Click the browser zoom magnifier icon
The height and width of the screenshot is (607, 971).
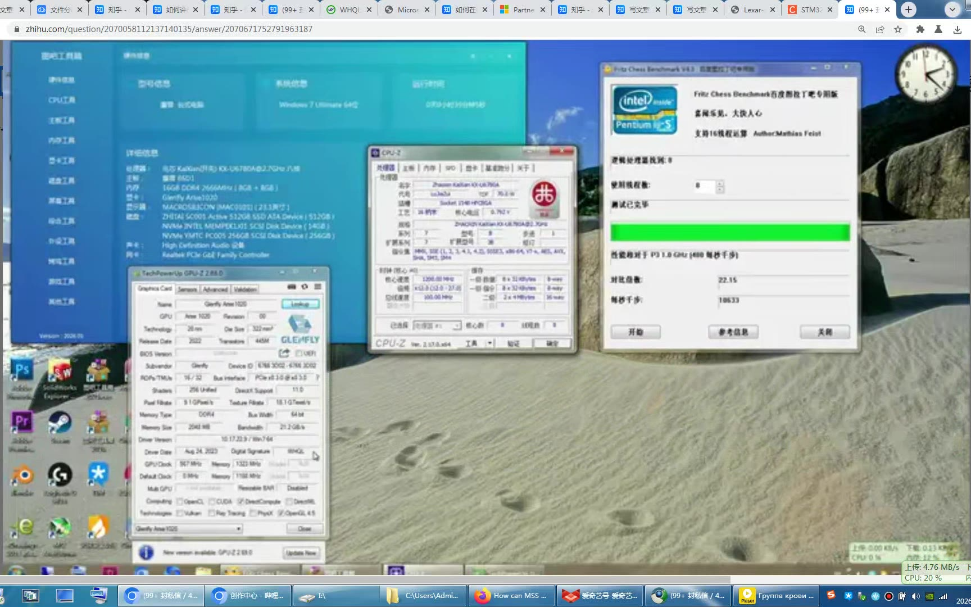pyautogui.click(x=861, y=29)
